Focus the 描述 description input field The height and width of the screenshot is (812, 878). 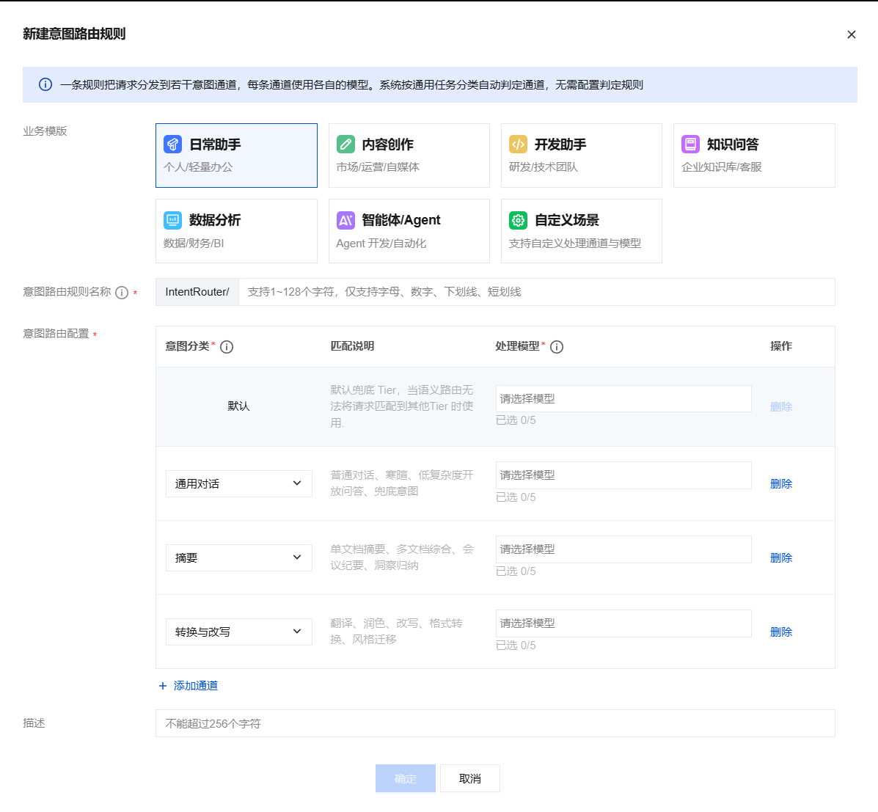point(495,723)
